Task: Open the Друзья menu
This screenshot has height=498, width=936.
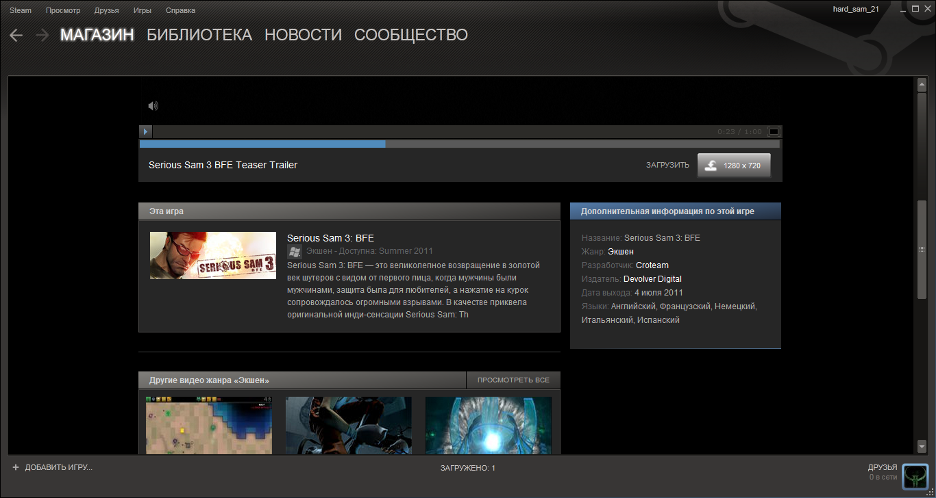Action: (107, 10)
